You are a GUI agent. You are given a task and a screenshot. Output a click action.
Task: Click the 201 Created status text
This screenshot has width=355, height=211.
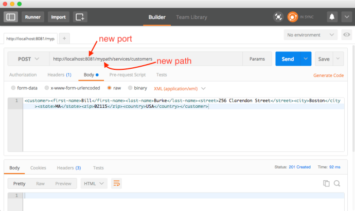pos(299,167)
